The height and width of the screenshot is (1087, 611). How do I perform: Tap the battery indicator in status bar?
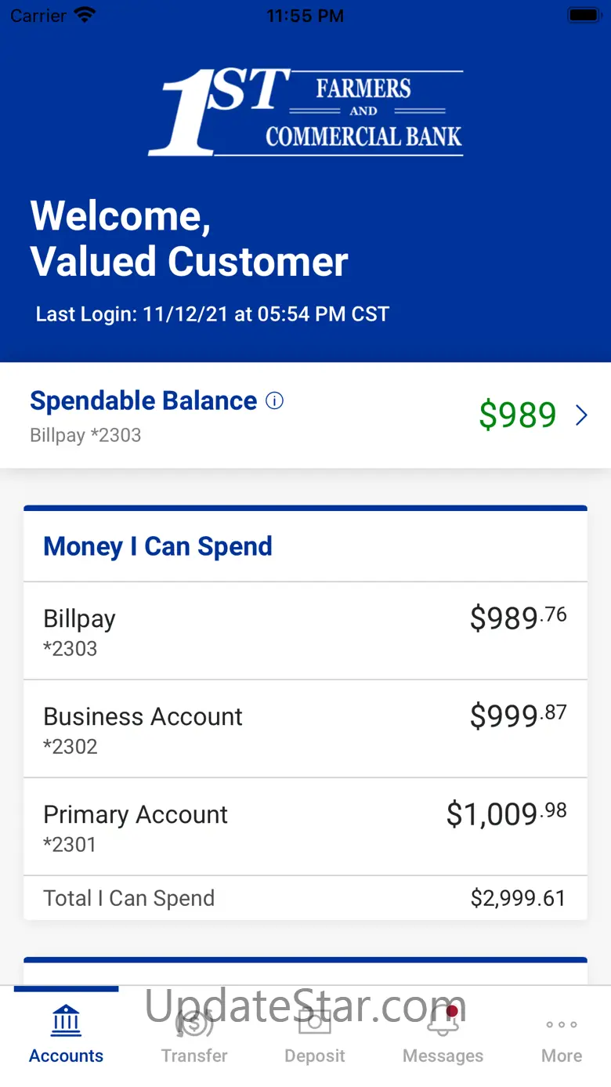[x=584, y=16]
